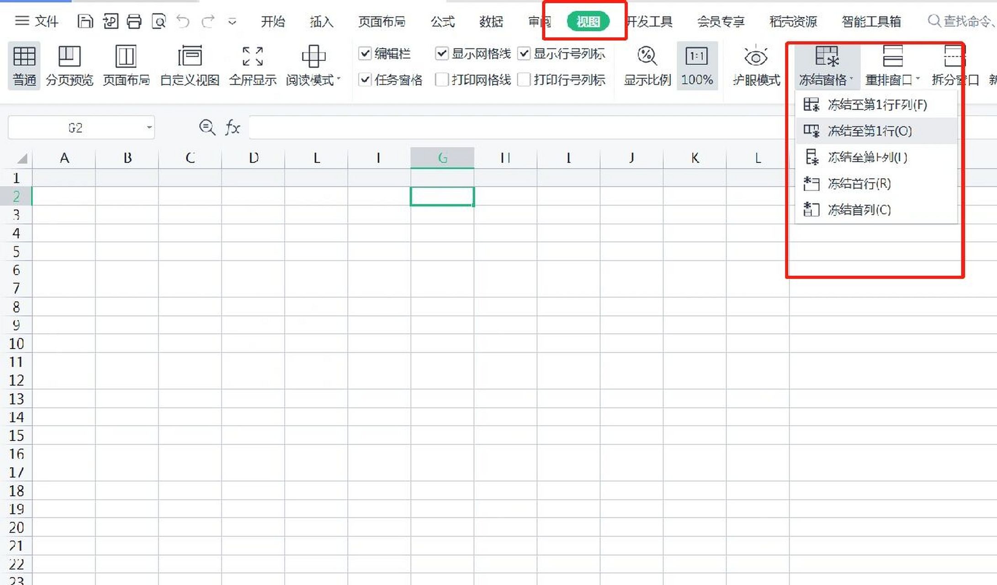
Task: Click the Print icon in quick access
Action: click(x=134, y=21)
